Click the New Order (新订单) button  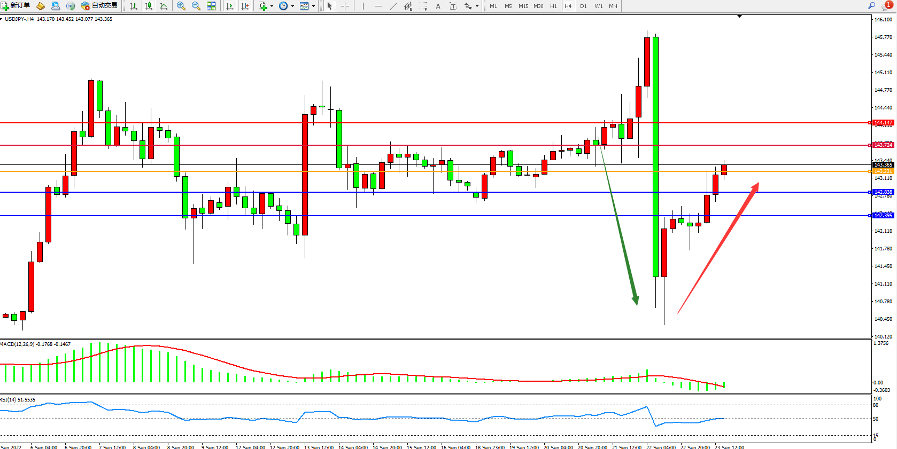(16, 6)
